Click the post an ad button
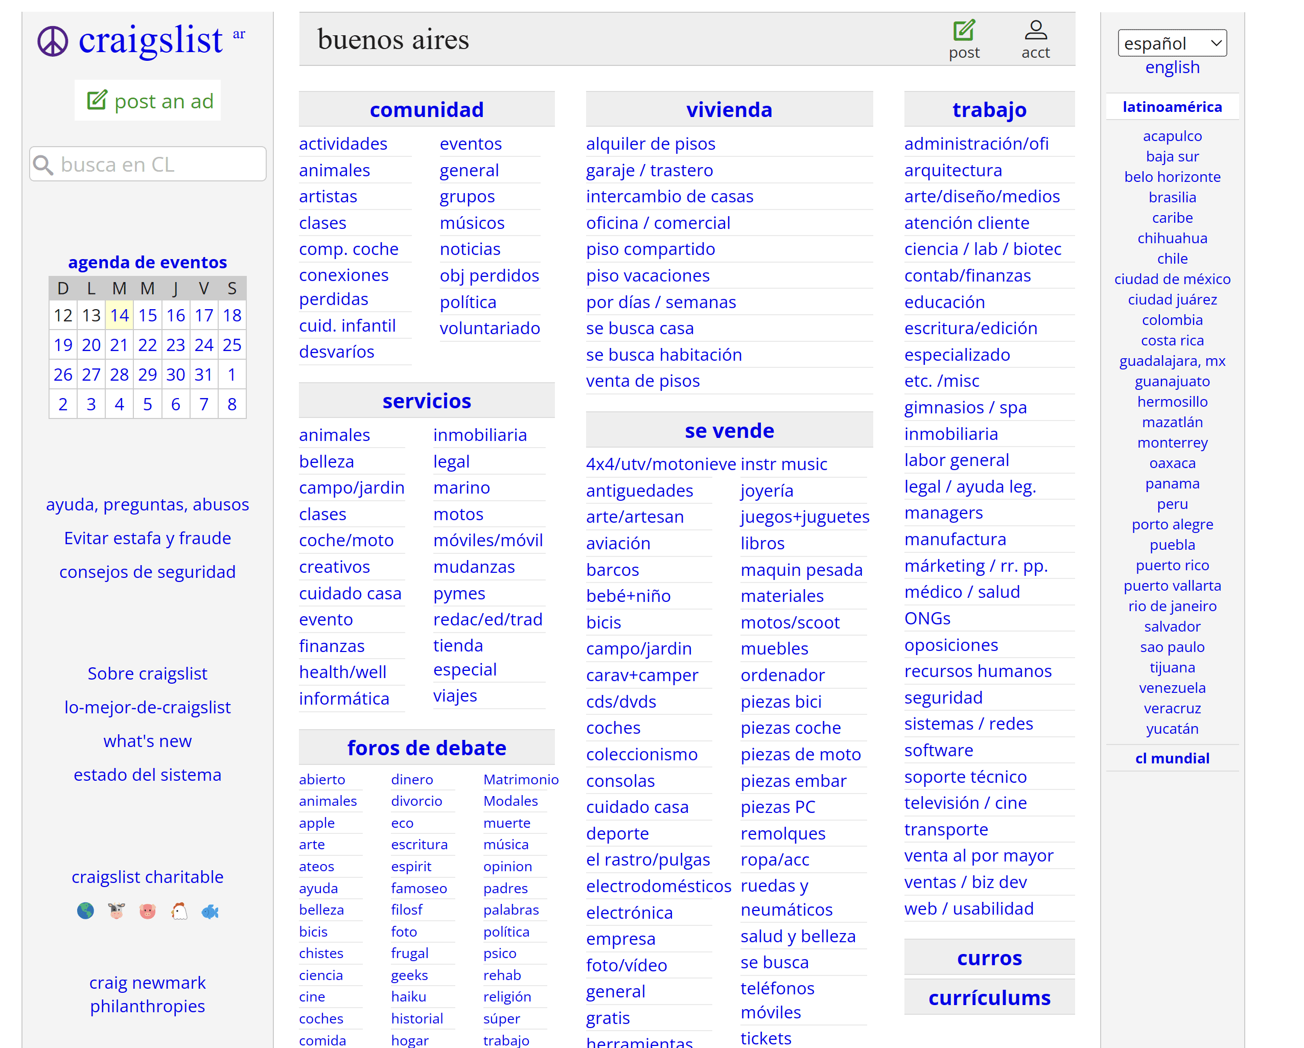The image size is (1304, 1048). (148, 100)
